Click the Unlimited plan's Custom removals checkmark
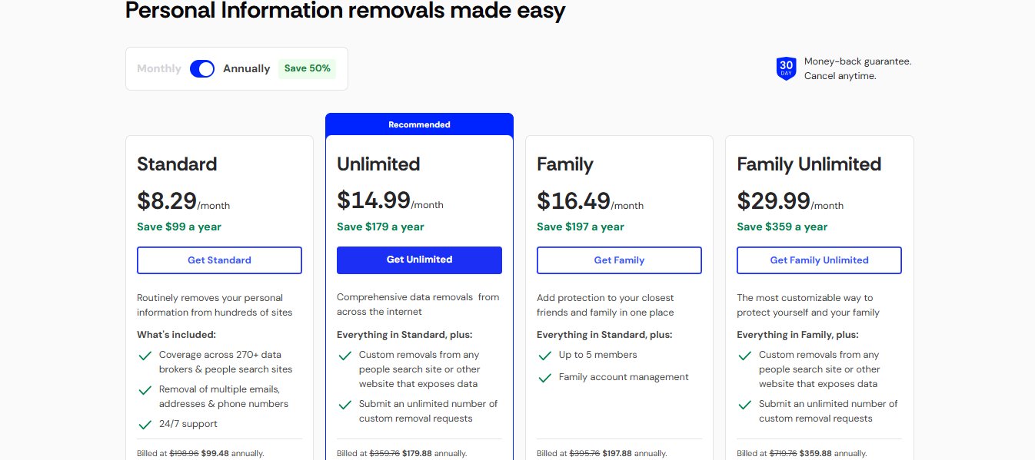1035x460 pixels. [344, 356]
